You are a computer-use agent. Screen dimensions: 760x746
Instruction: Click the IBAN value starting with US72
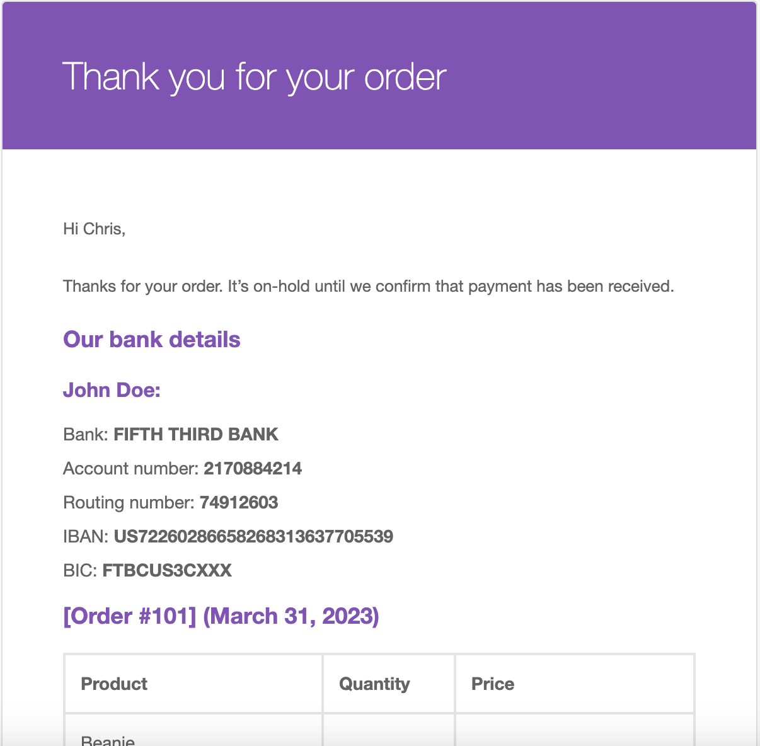point(253,537)
